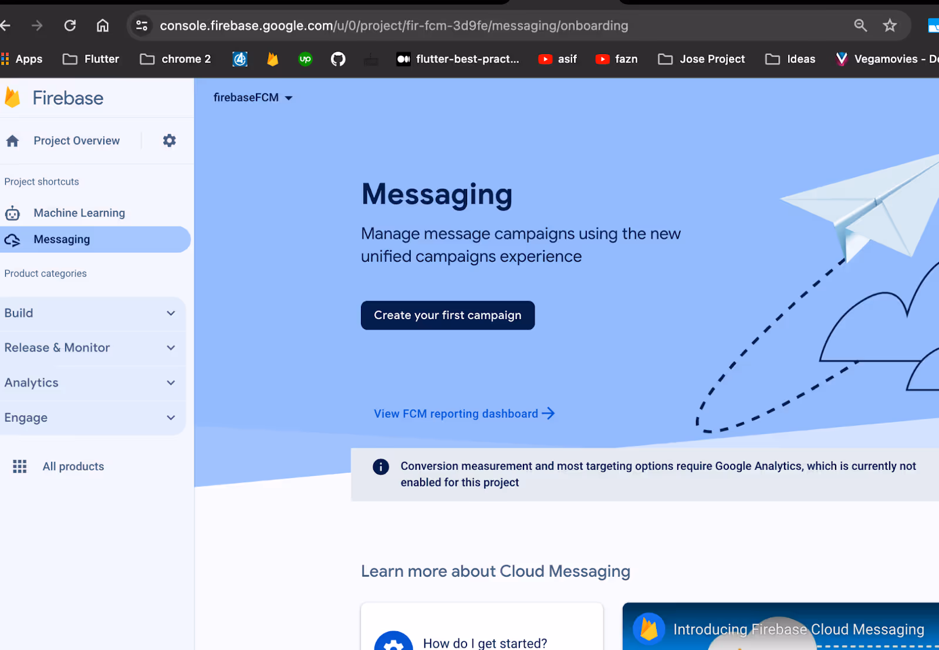
Task: Open the Firebase flame bookmark icon
Action: 272,59
